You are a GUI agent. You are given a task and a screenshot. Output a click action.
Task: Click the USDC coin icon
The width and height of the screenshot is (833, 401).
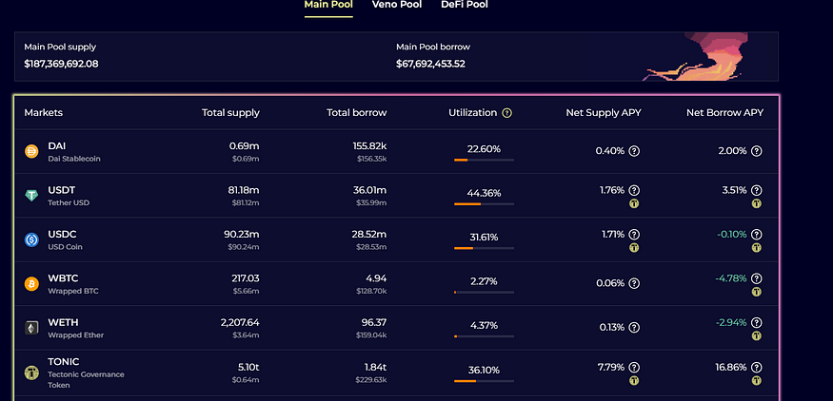[x=31, y=239]
